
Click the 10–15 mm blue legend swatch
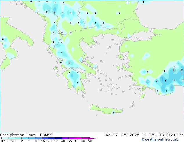39,138
